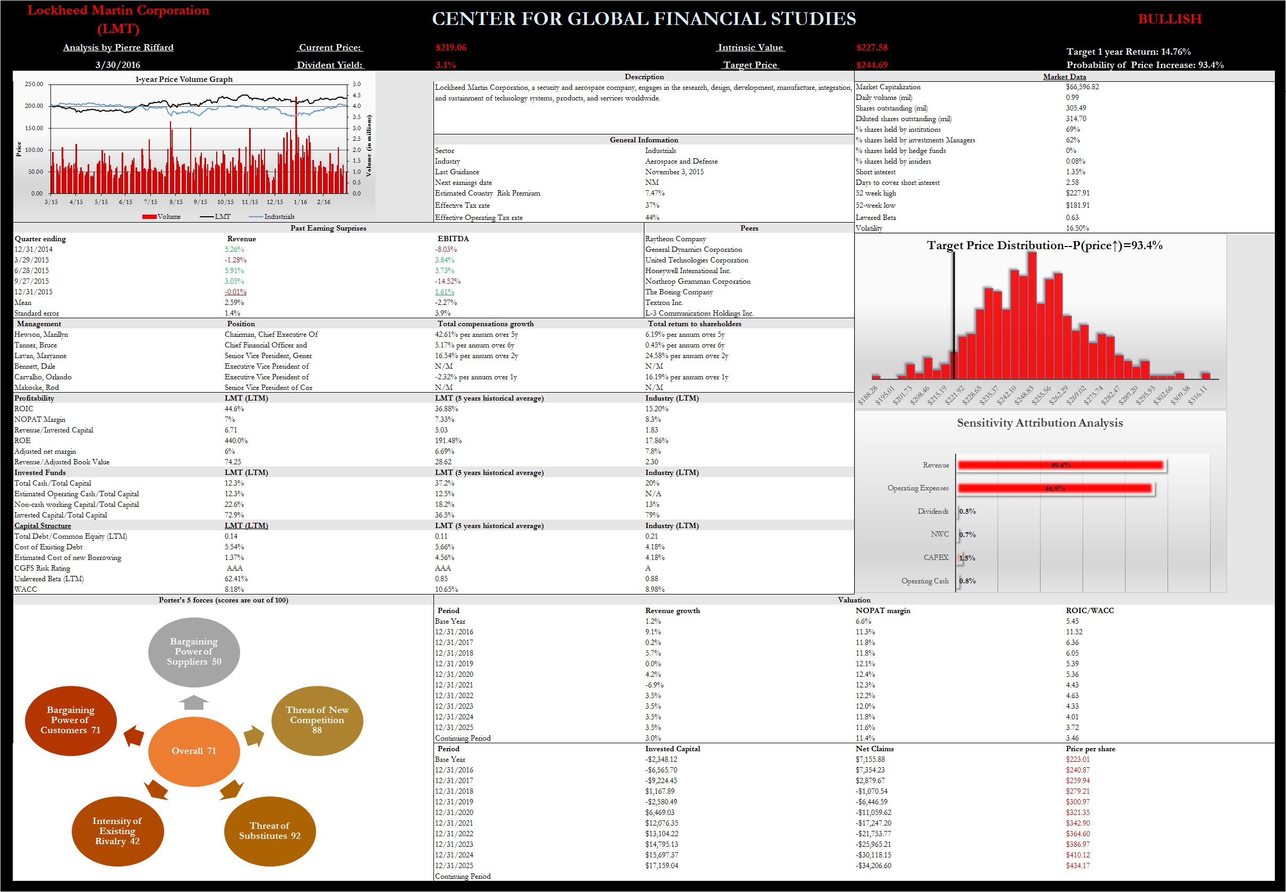Viewport: 1286px width, 892px height.
Task: Click the Levered Beta value 0.63
Action: (x=1072, y=217)
